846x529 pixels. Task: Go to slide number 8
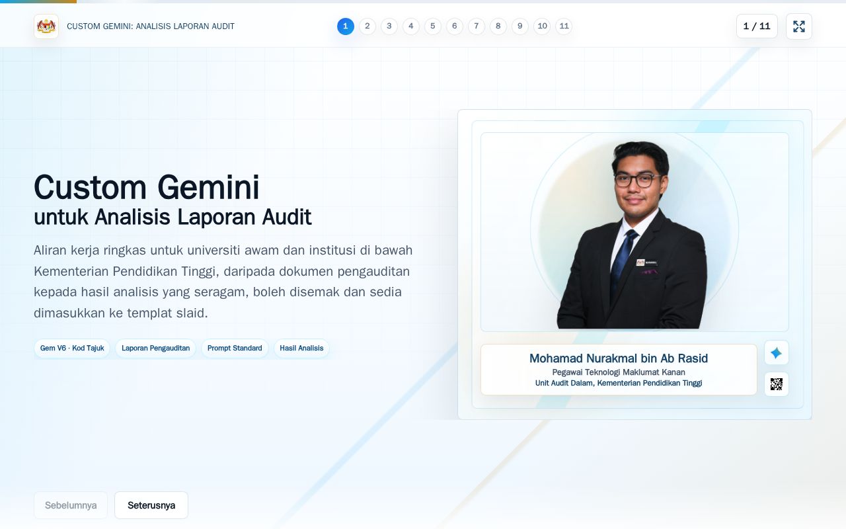click(x=498, y=26)
